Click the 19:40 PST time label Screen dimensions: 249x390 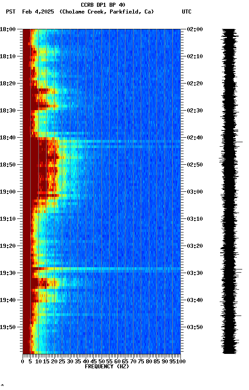pyautogui.click(x=8, y=300)
